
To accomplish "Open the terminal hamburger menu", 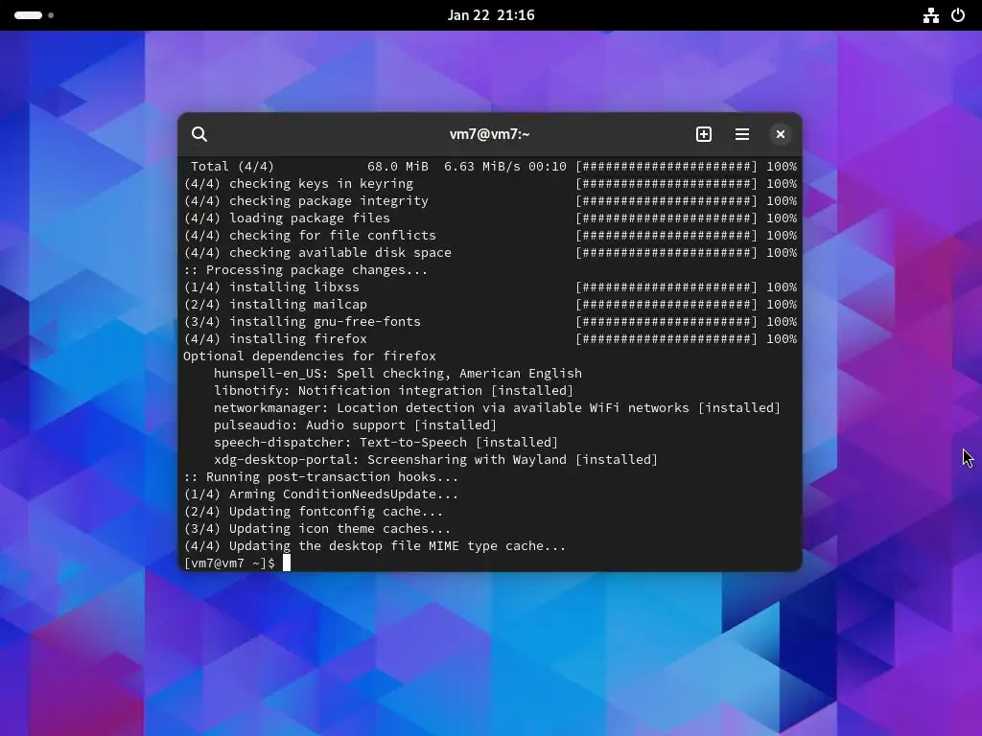I will tap(742, 134).
